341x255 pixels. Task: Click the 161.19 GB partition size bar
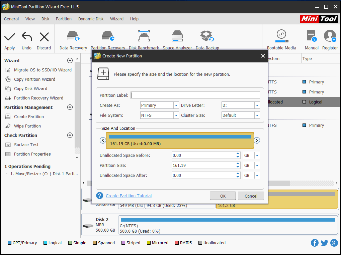tap(180, 141)
